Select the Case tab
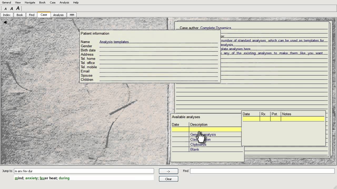Viewport: 337px width, 189px height. (x=44, y=15)
